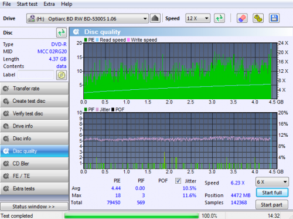Click the refresh speed icon next to 12 X
The width and height of the screenshot is (293, 219).
coord(219,18)
